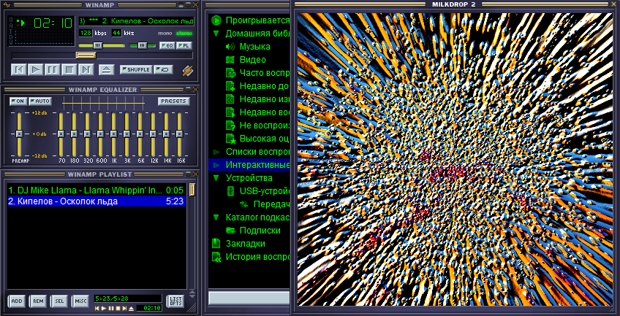Click the main time display 02:10
Viewport: 620px width, 316px height.
click(x=52, y=23)
